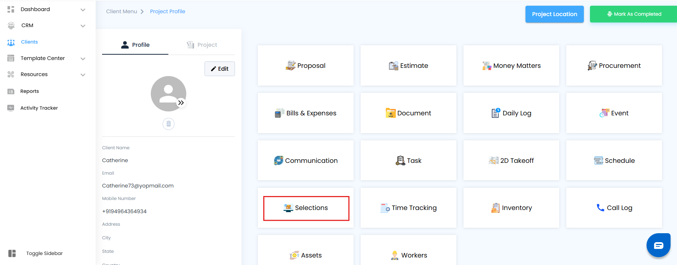
Task: Open Activity Tracker in the sidebar
Action: (x=39, y=108)
